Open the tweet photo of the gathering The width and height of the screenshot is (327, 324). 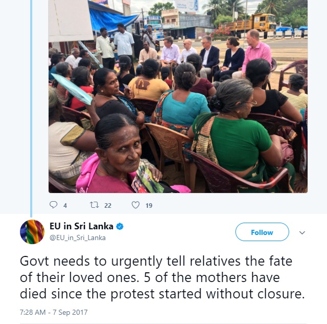click(178, 96)
